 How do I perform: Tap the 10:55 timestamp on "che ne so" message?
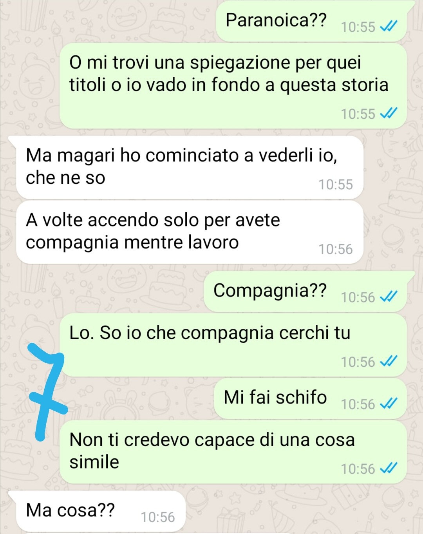click(x=336, y=184)
